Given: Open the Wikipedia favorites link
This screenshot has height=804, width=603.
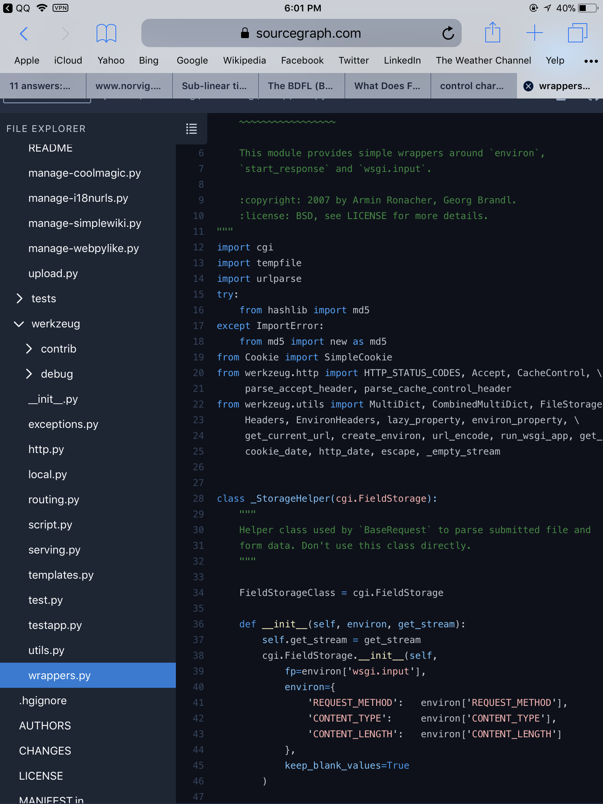Looking at the screenshot, I should point(245,60).
